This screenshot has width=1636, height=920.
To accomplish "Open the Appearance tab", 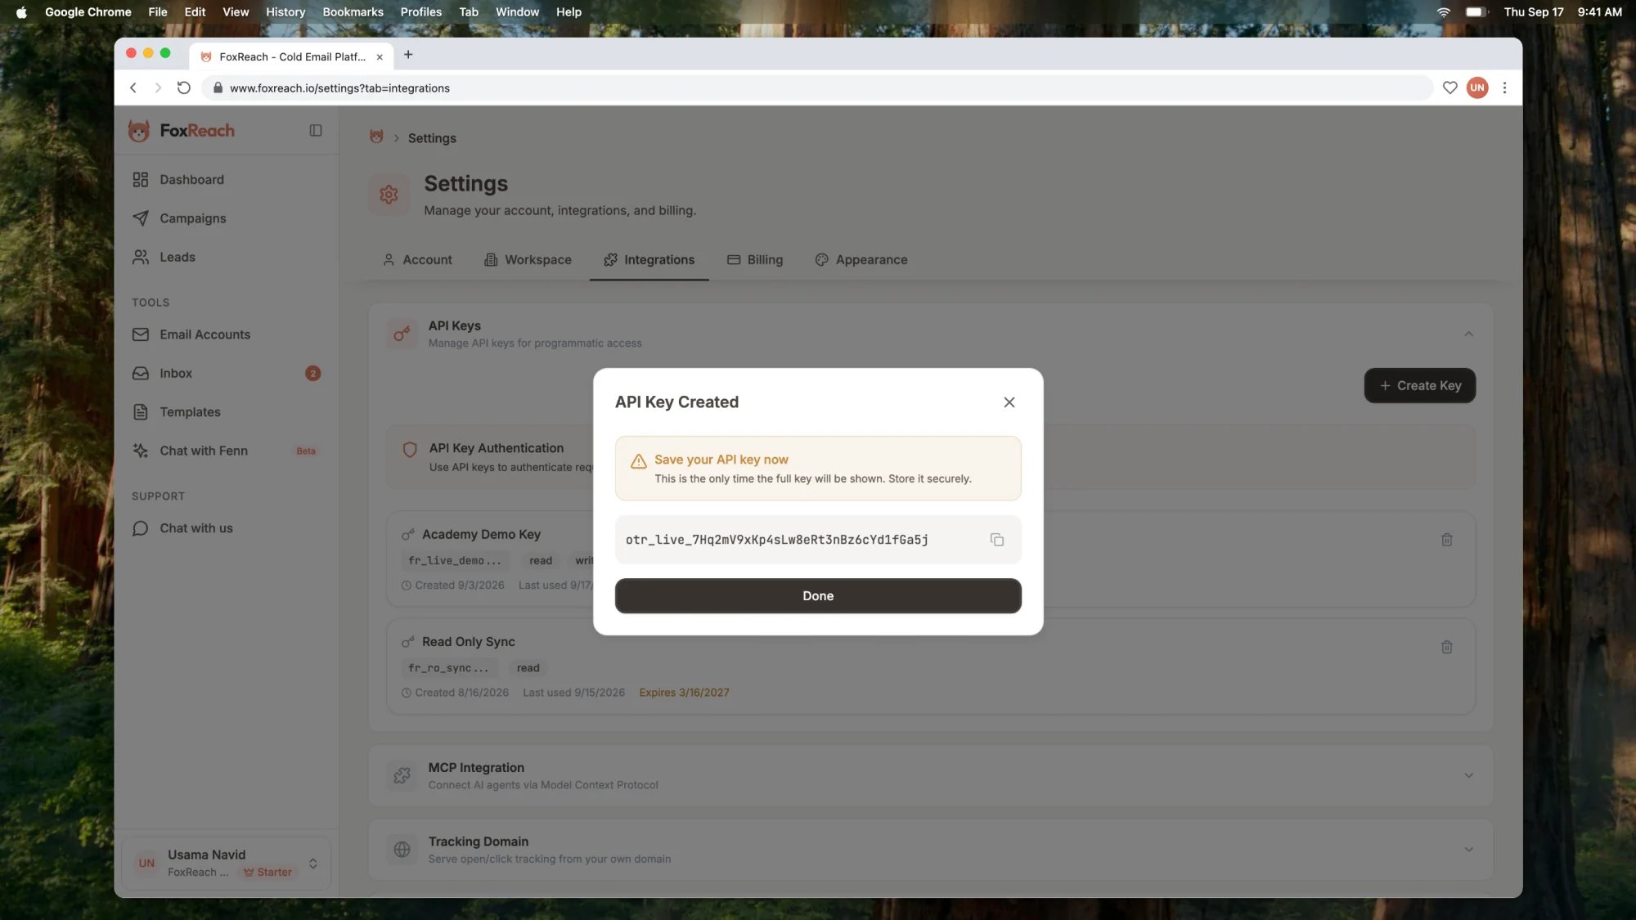I will click(x=861, y=260).
